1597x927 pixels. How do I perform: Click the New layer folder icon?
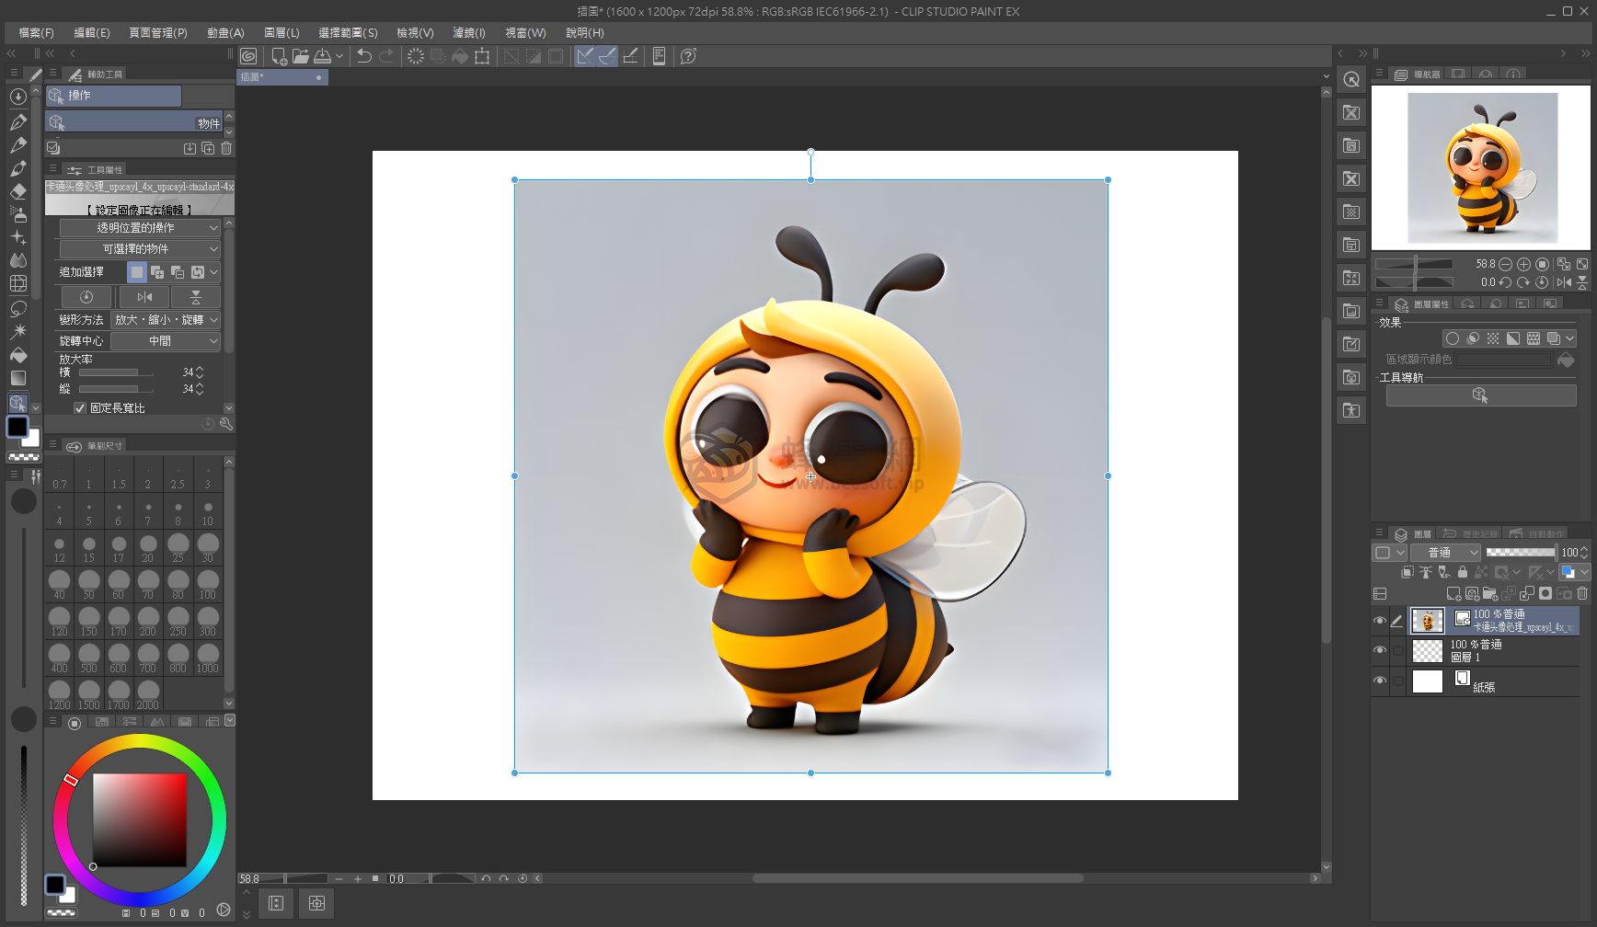(x=1490, y=593)
